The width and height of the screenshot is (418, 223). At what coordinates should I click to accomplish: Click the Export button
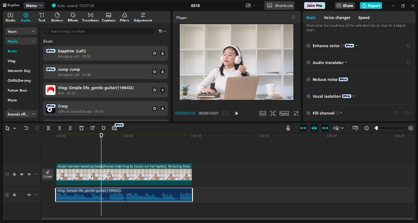(x=371, y=6)
